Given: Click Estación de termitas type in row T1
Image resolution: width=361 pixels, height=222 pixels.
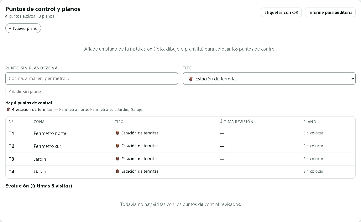Looking at the screenshot, I should (x=140, y=133).
